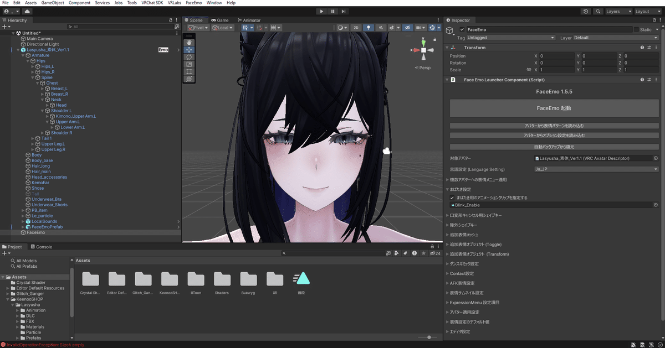The height and width of the screenshot is (348, 665).
Task: Click アバターから表情パターンを読み込む button
Action: pyautogui.click(x=554, y=126)
